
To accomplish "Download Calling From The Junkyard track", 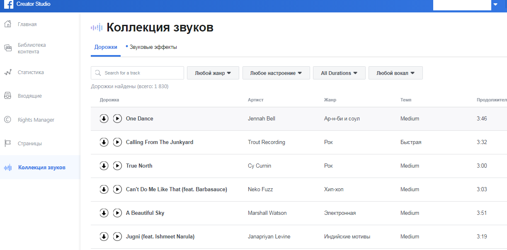I will [104, 142].
